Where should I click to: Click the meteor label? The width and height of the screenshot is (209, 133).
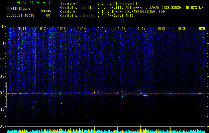pos(47,10)
